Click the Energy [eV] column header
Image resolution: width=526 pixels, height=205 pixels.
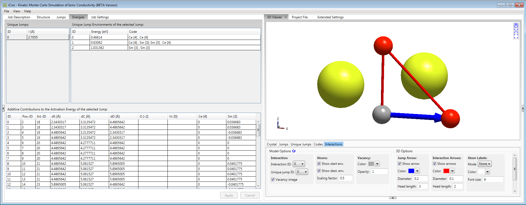(x=109, y=31)
